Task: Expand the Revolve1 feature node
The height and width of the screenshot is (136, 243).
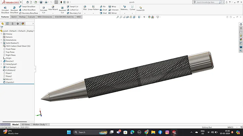Action: click(1, 61)
